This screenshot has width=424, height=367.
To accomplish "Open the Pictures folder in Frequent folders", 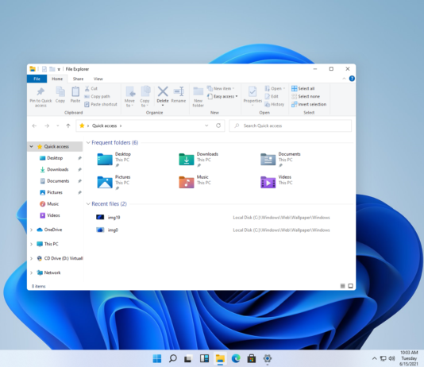I will pos(114,182).
